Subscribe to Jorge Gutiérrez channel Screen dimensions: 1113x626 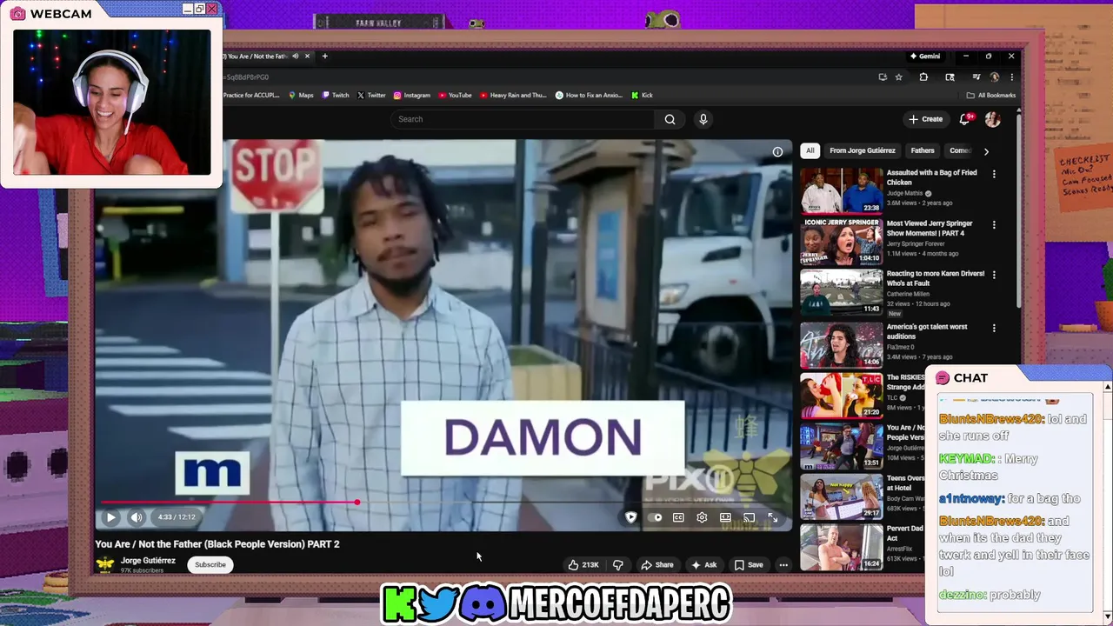pos(210,565)
